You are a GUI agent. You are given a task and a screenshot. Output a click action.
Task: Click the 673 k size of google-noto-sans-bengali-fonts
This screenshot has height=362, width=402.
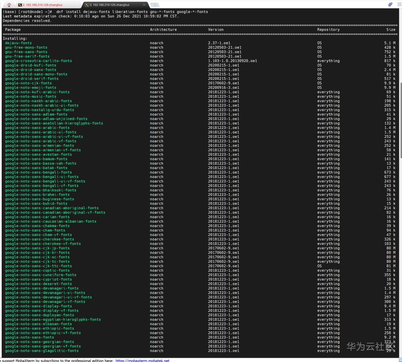click(390, 172)
